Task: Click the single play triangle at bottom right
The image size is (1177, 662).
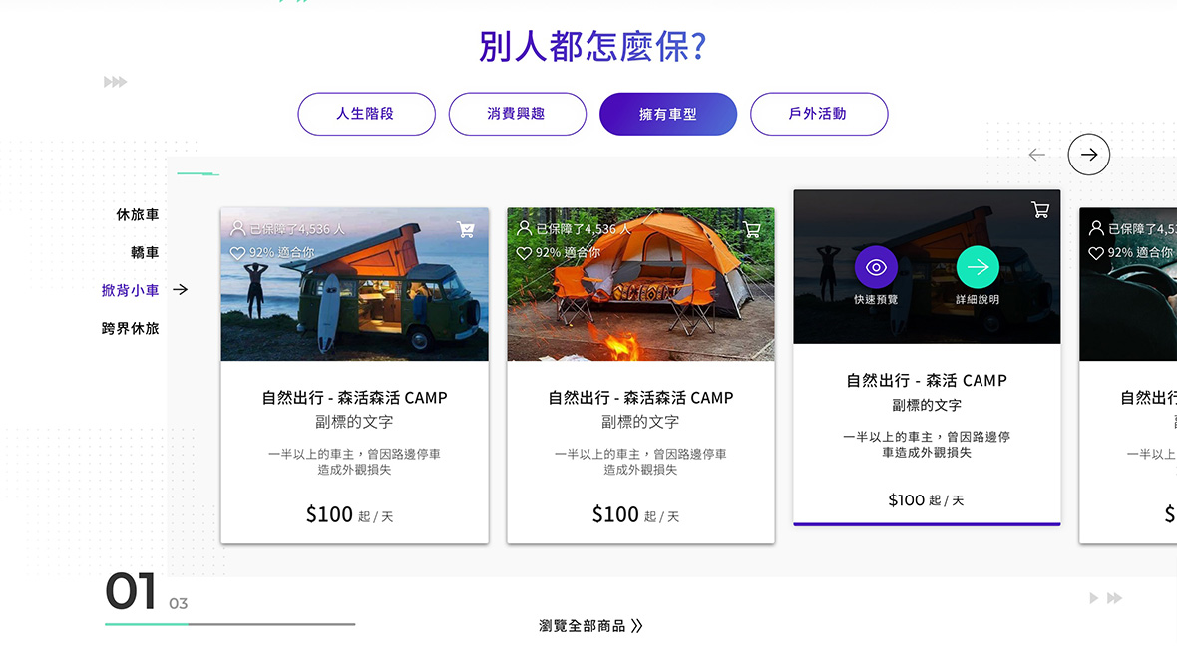Action: click(x=1093, y=598)
